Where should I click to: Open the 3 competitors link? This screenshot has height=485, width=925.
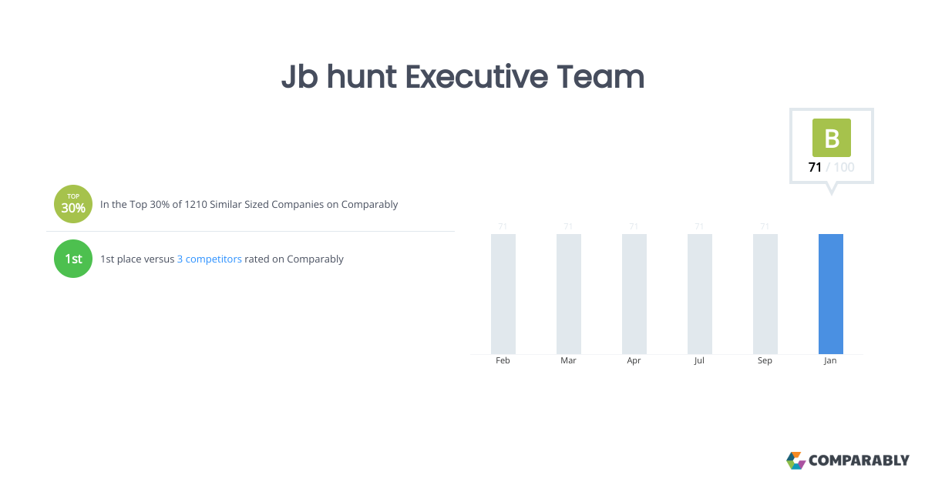pyautogui.click(x=209, y=259)
